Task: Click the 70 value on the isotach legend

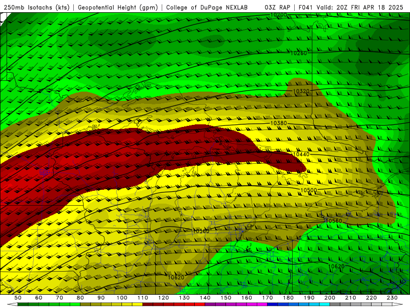Action: (x=59, y=298)
